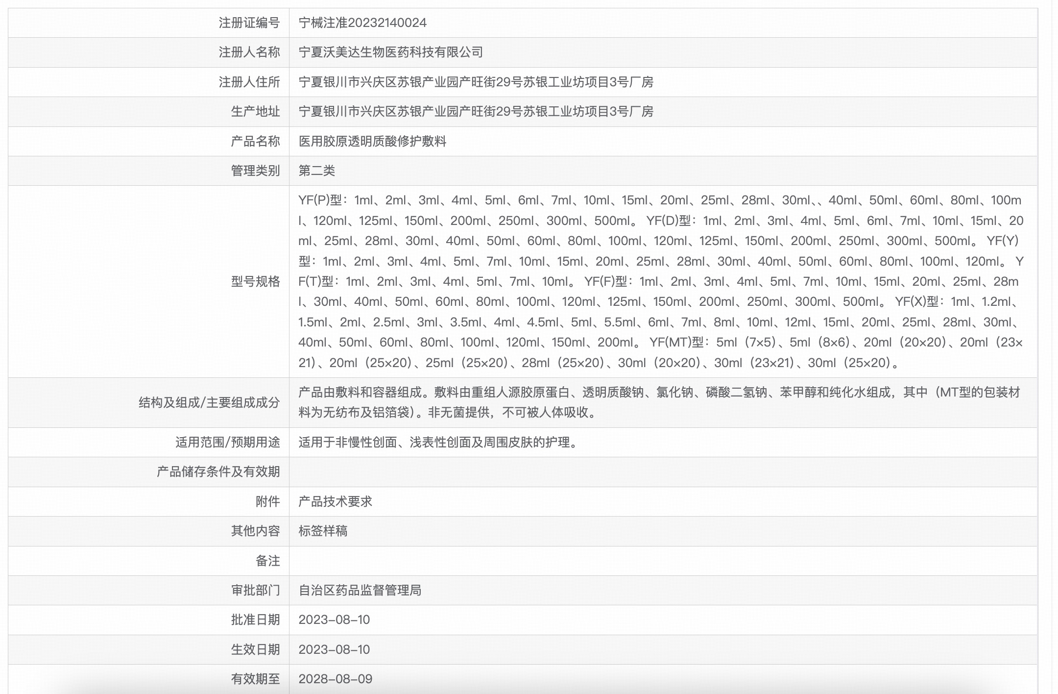Select the 其他内容 row label

pyautogui.click(x=254, y=531)
